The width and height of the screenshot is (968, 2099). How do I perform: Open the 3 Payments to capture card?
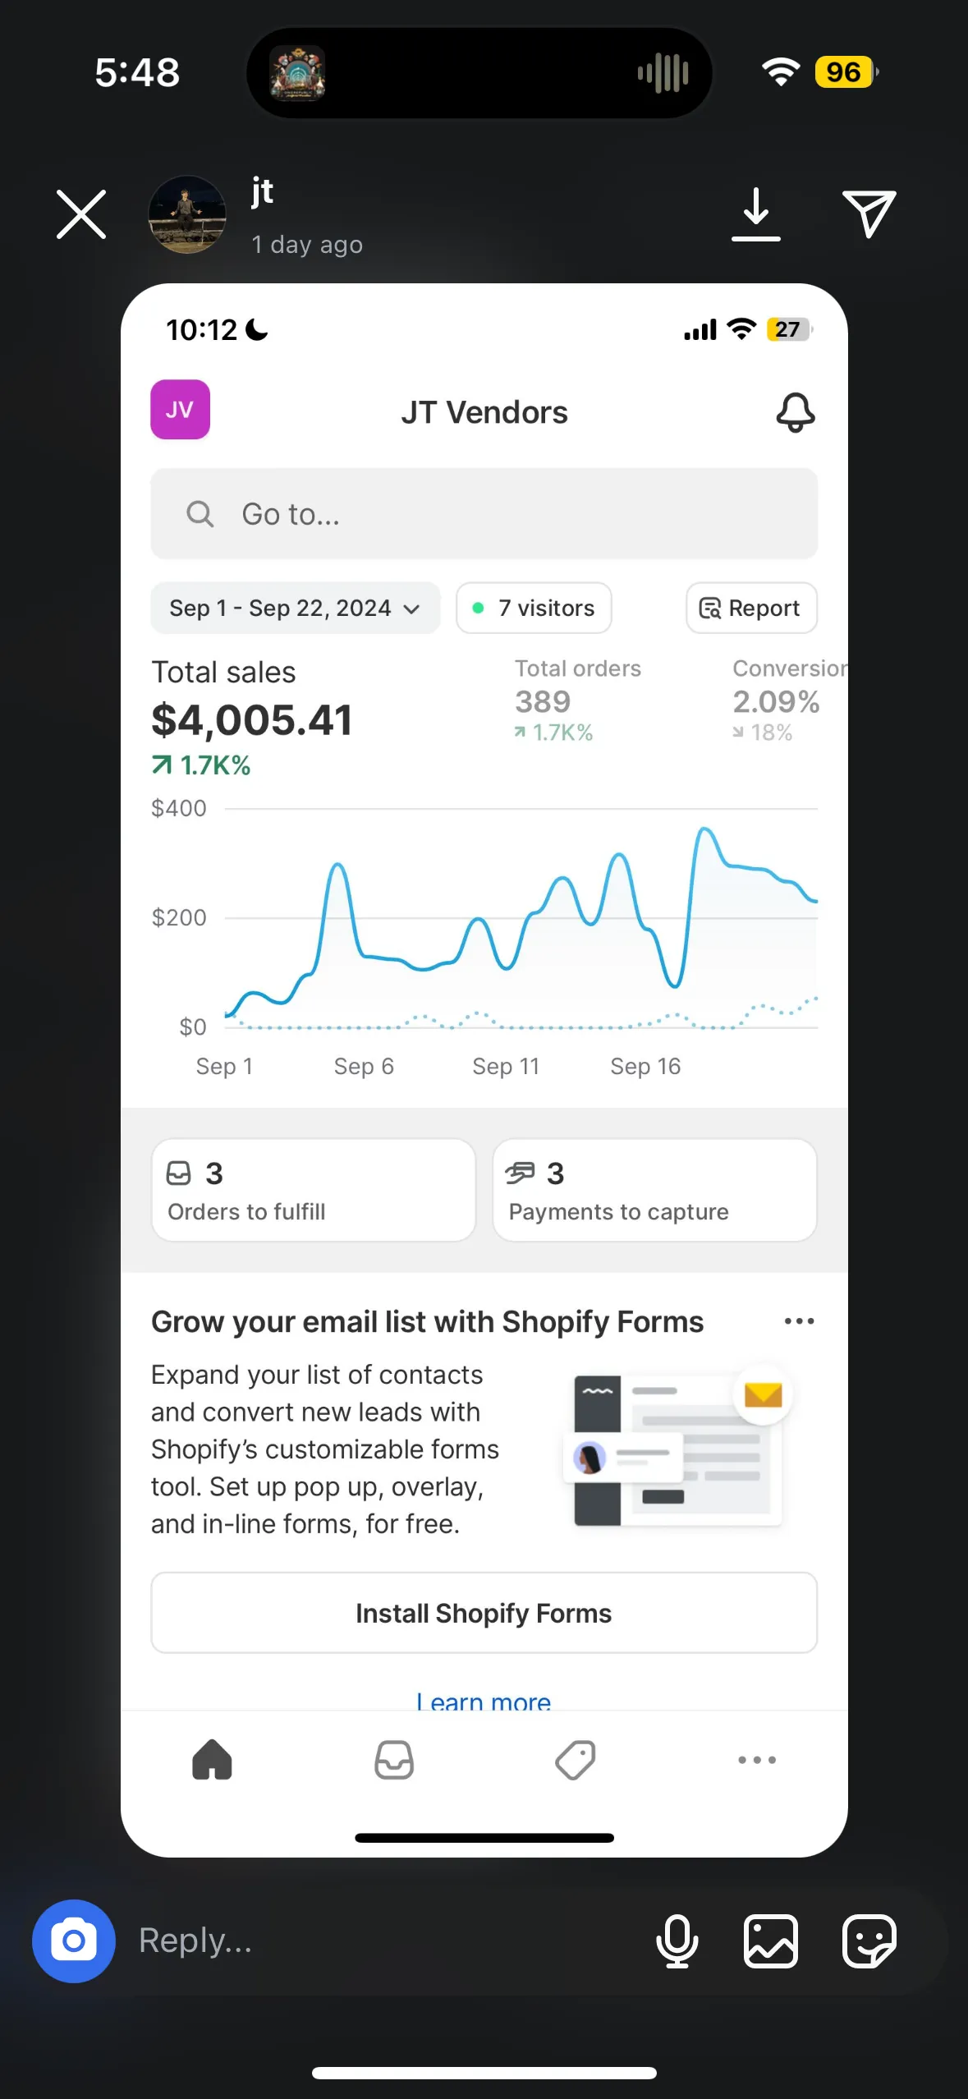pyautogui.click(x=654, y=1190)
